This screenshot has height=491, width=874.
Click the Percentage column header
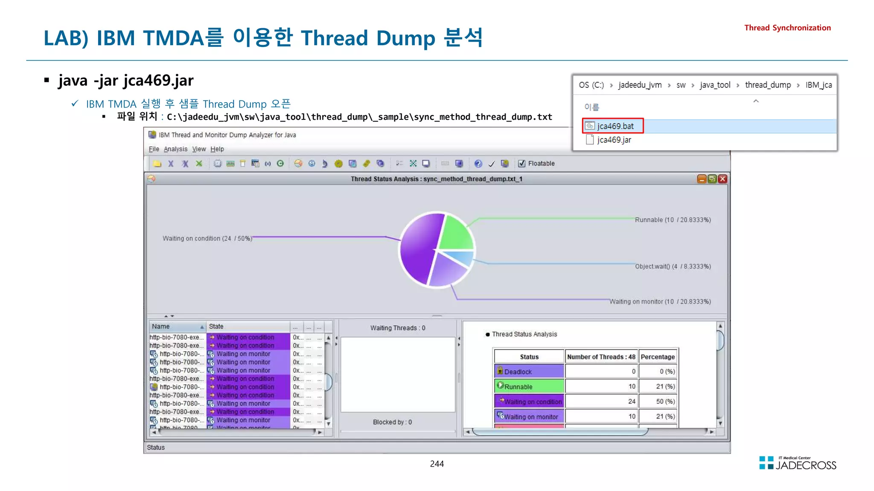[x=658, y=357]
